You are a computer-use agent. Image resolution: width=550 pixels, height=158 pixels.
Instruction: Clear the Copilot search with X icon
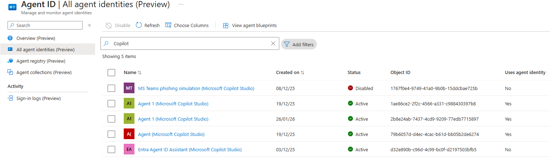point(273,43)
